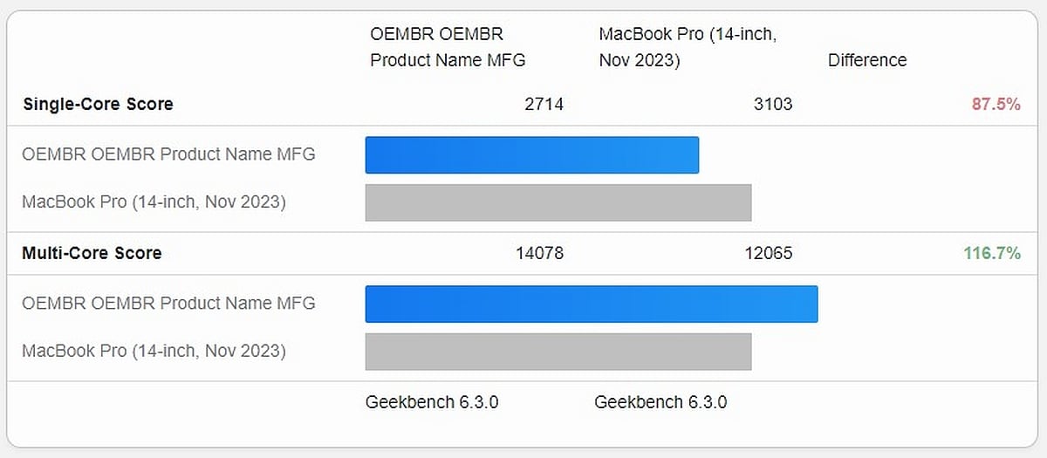
Task: Click the gray multi-core MacBook Pro bar
Action: coord(558,352)
